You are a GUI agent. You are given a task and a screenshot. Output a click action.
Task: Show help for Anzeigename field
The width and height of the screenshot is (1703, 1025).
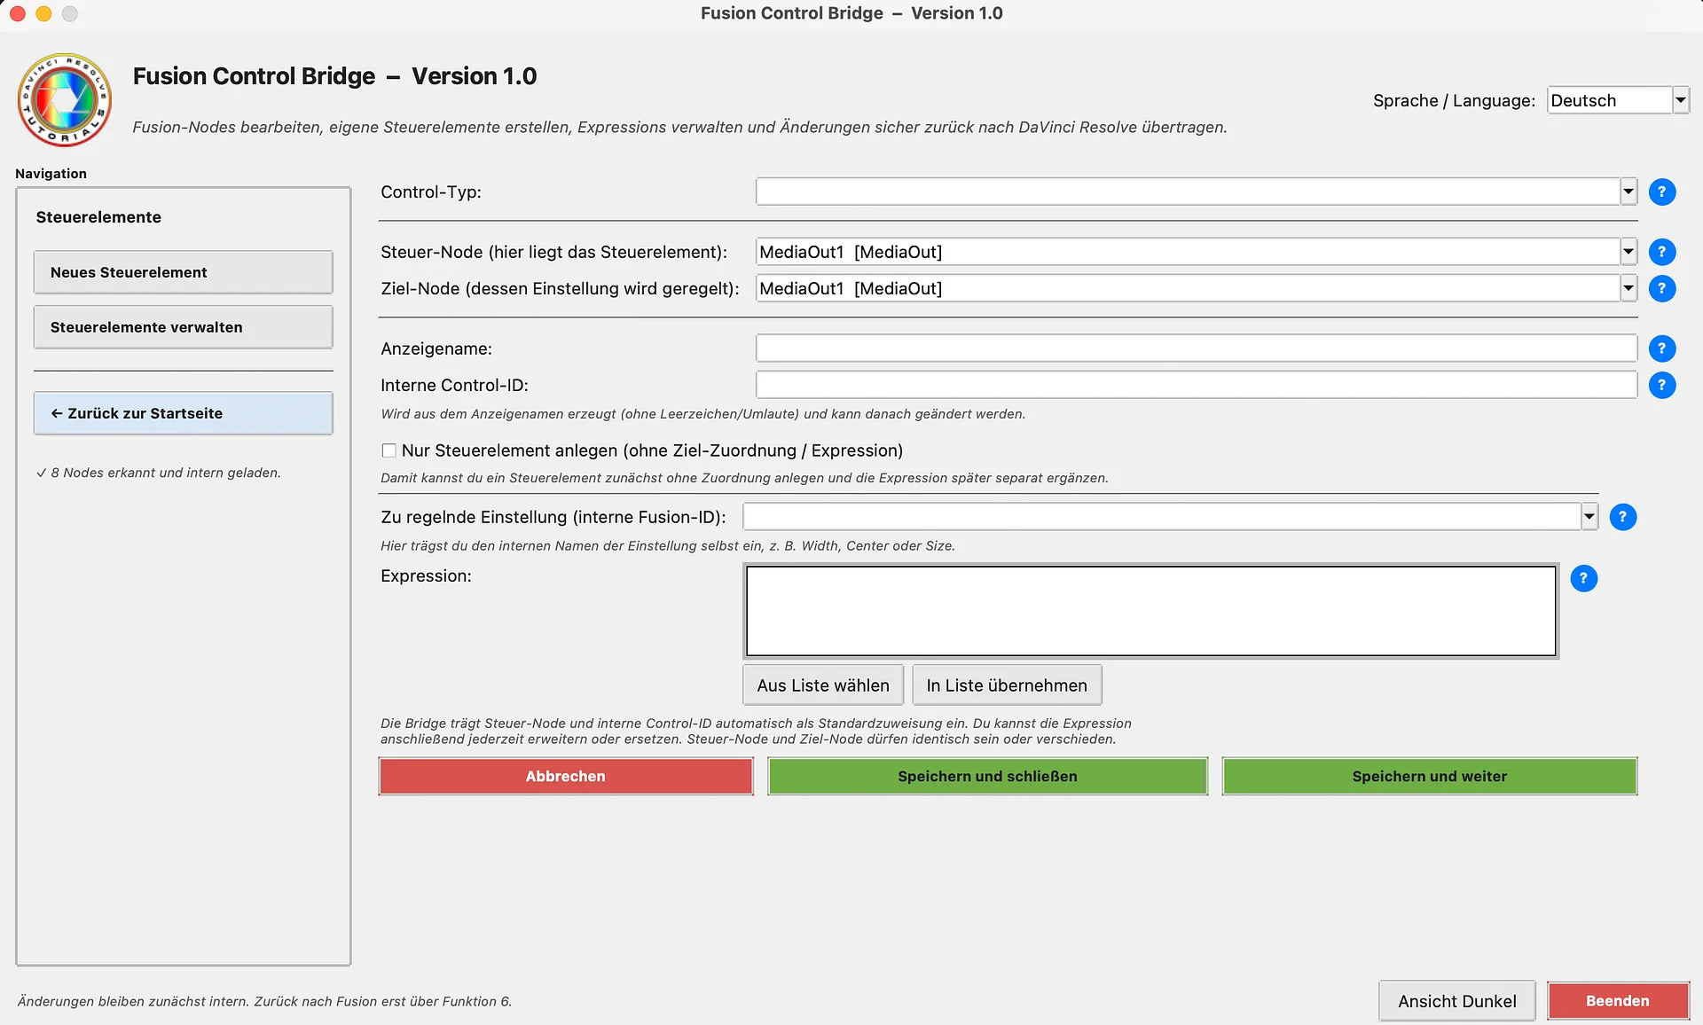[1661, 348]
